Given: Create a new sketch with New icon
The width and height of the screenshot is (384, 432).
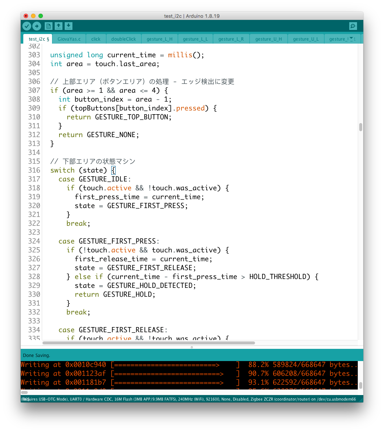Looking at the screenshot, I should 48,26.
